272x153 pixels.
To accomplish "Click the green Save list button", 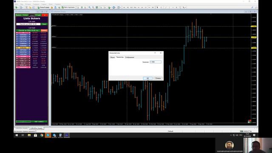I will tap(44, 24).
